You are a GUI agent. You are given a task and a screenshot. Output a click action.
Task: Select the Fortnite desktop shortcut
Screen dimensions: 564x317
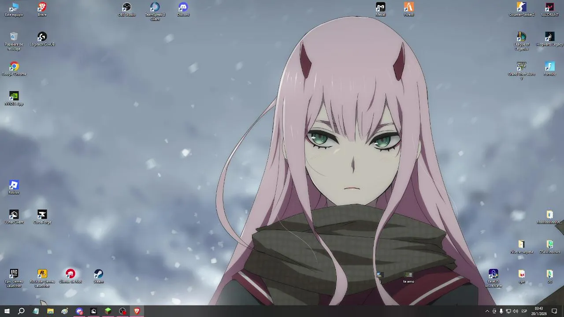550,69
